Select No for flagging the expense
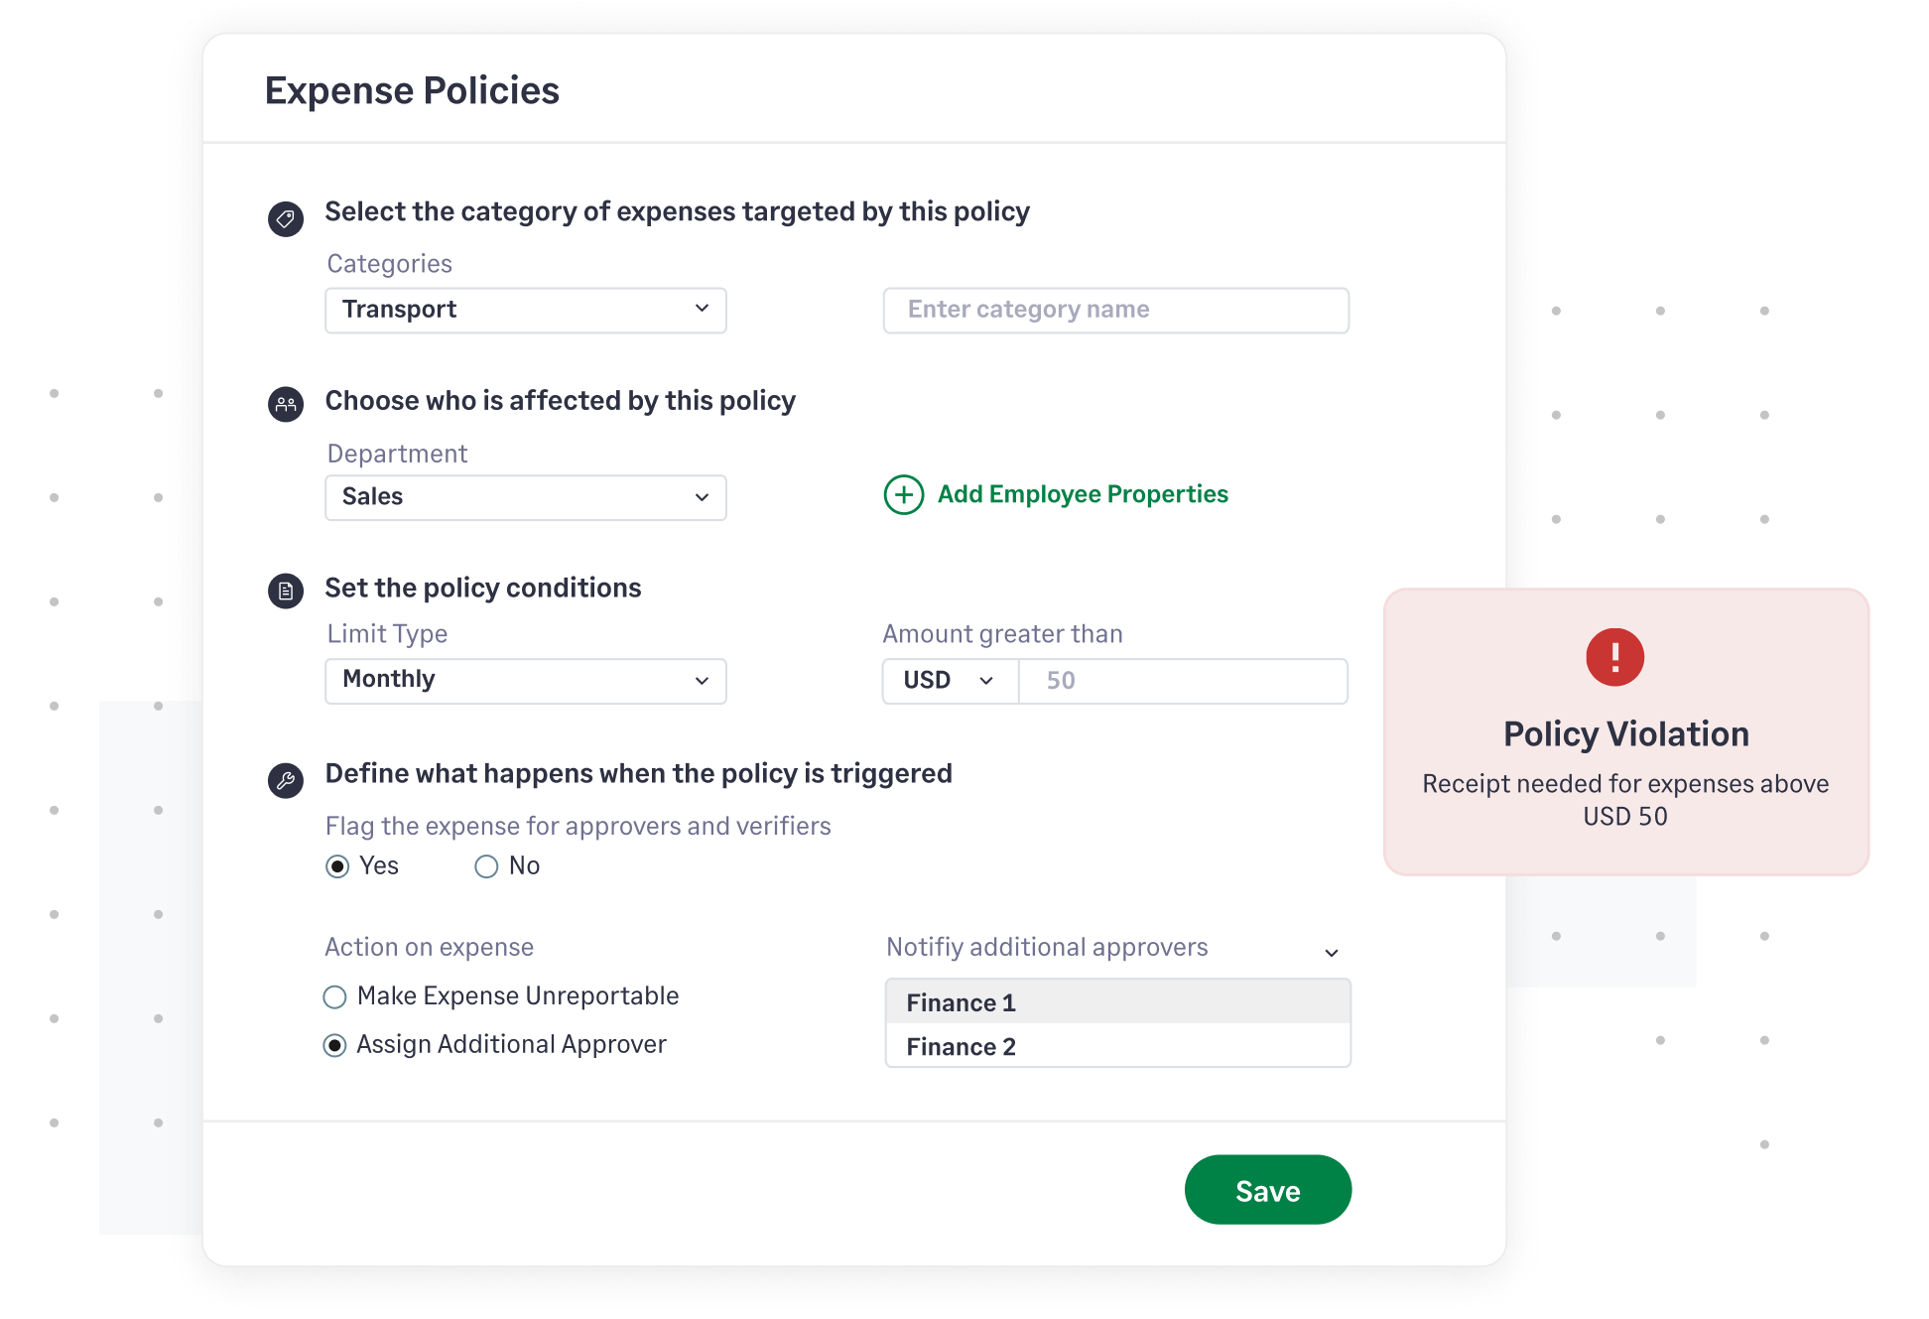This screenshot has width=1929, height=1319. pos(486,866)
